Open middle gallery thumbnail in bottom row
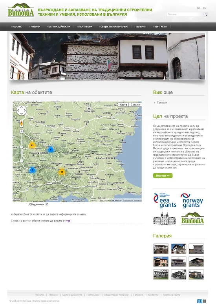Screen dimensions: 216x306 click(178, 274)
